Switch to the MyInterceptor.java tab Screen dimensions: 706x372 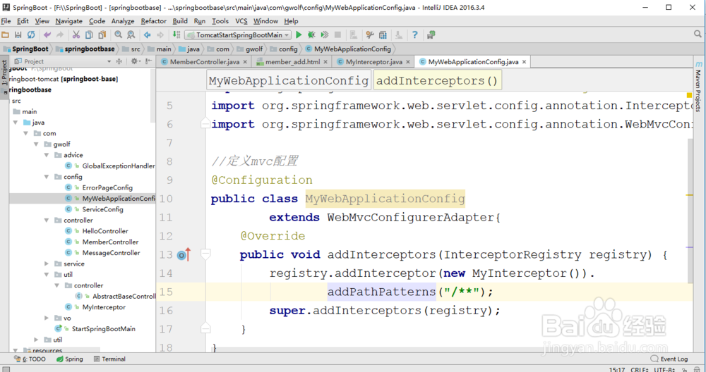tap(373, 62)
